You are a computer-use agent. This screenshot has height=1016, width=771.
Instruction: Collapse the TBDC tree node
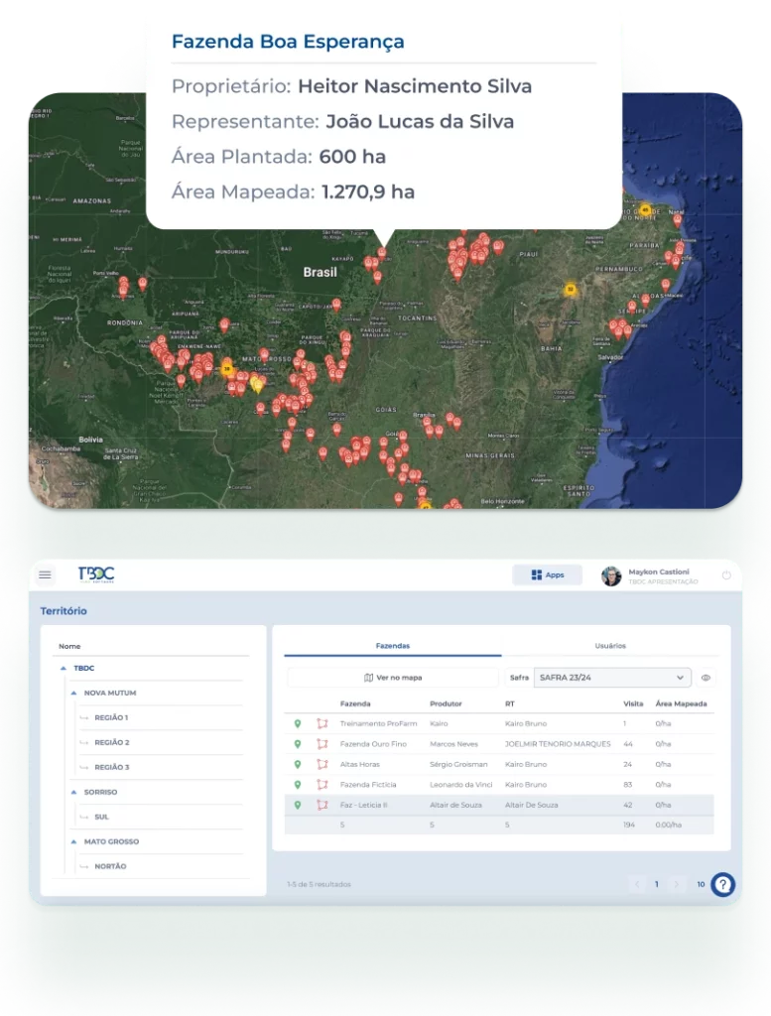point(64,668)
